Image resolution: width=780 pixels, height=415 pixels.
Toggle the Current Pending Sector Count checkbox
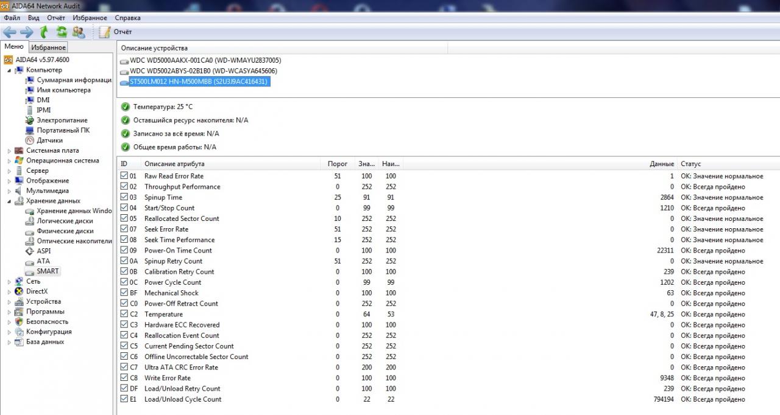pos(124,346)
